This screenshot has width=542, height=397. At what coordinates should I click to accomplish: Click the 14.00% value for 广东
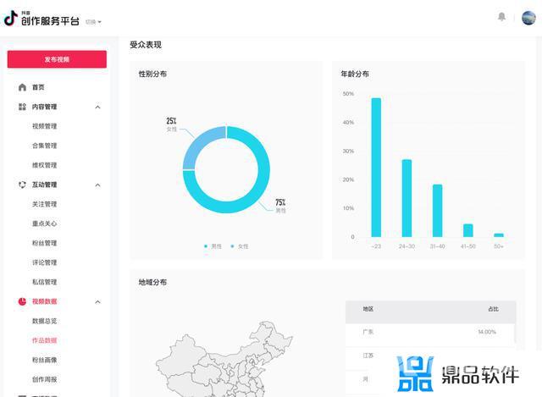pos(487,332)
